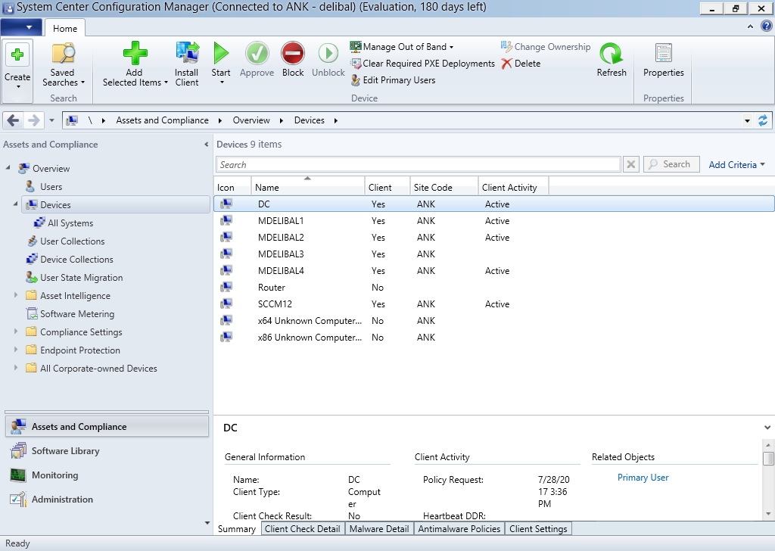This screenshot has height=551, width=775.
Task: Click the Delete red X icon
Action: pos(507,64)
